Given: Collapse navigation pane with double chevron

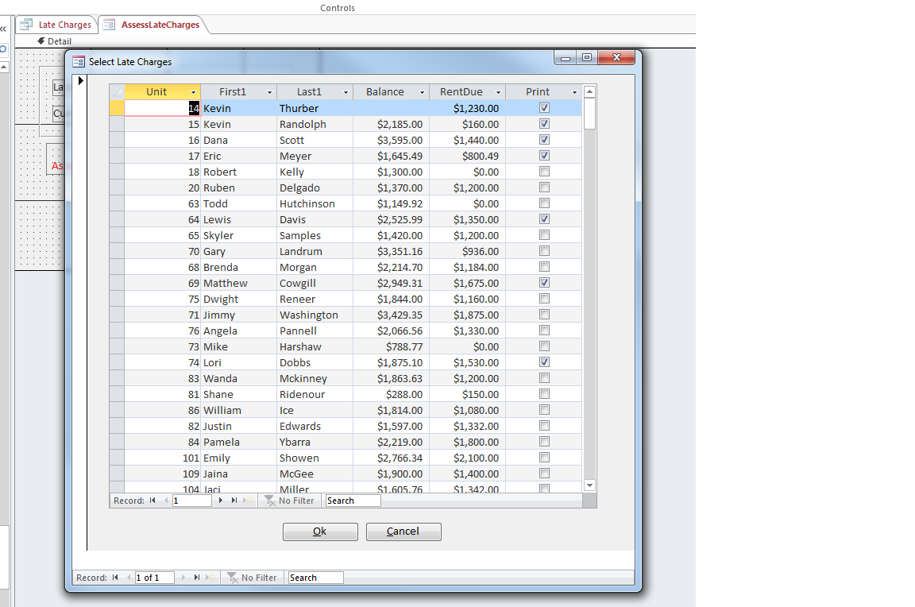Looking at the screenshot, I should point(3,28).
